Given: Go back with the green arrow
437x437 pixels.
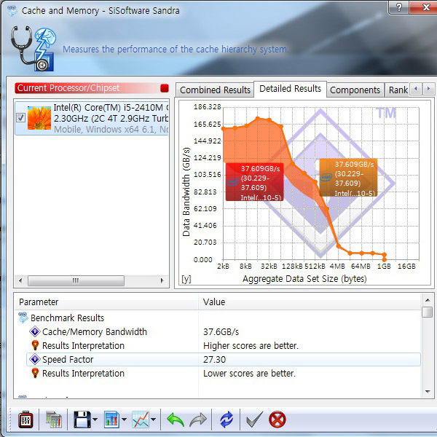Looking at the screenshot, I should tap(176, 420).
